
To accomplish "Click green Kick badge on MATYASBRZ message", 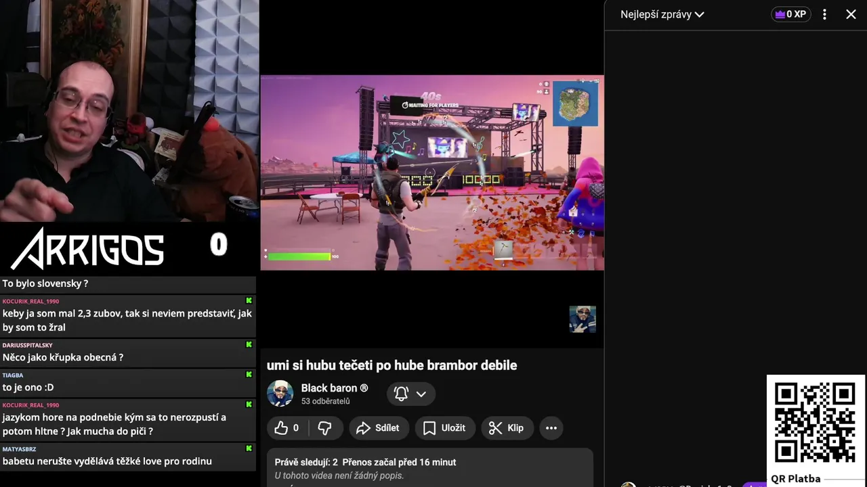I will [x=249, y=448].
